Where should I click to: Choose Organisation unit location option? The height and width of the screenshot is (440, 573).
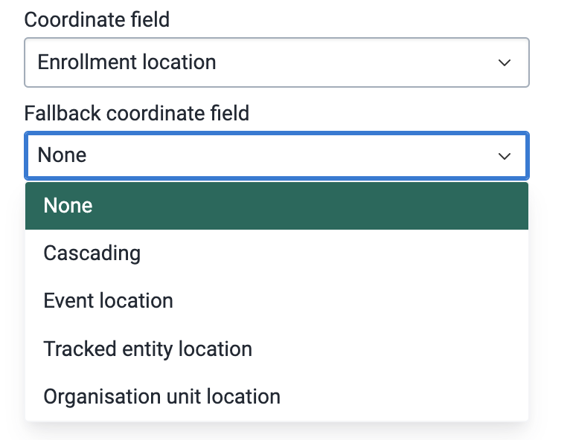point(277,397)
